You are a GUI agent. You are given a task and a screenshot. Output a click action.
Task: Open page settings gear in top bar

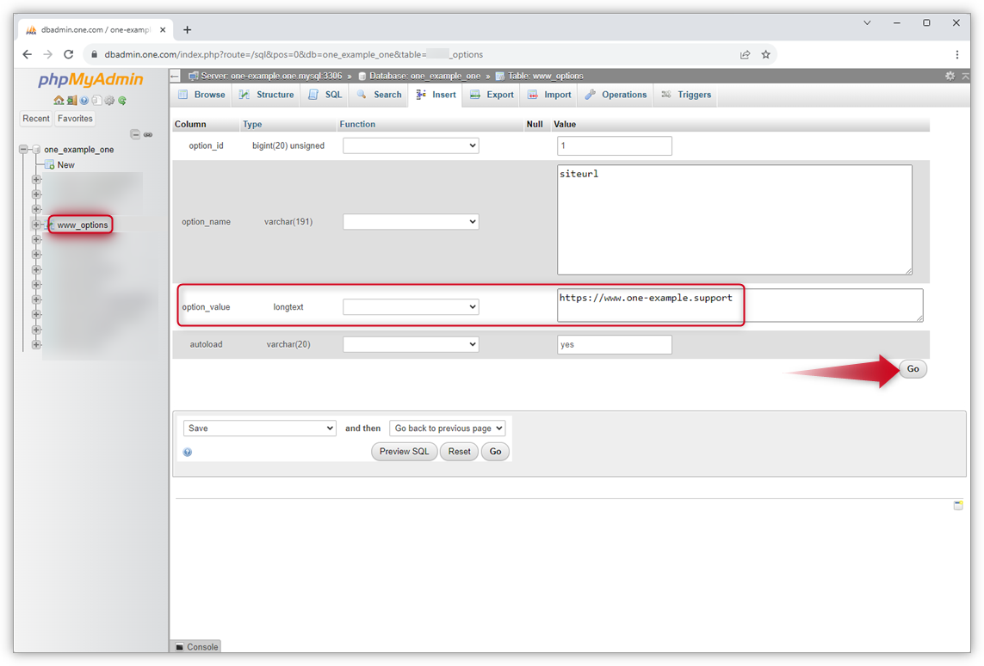[x=950, y=76]
